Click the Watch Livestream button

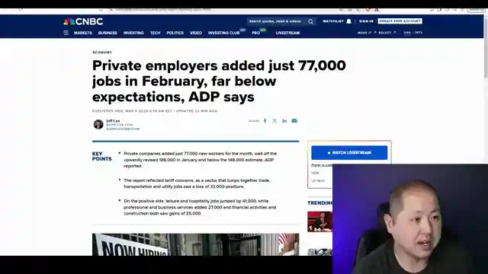[349, 153]
